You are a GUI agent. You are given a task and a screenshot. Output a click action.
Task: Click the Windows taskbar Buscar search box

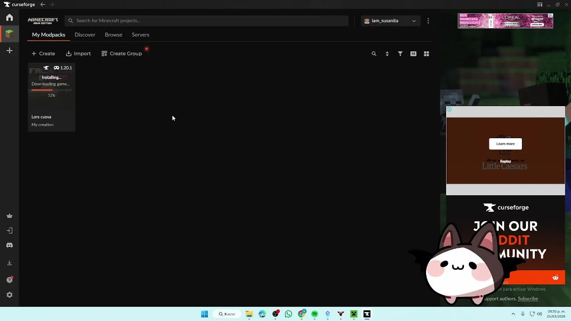[227, 314]
